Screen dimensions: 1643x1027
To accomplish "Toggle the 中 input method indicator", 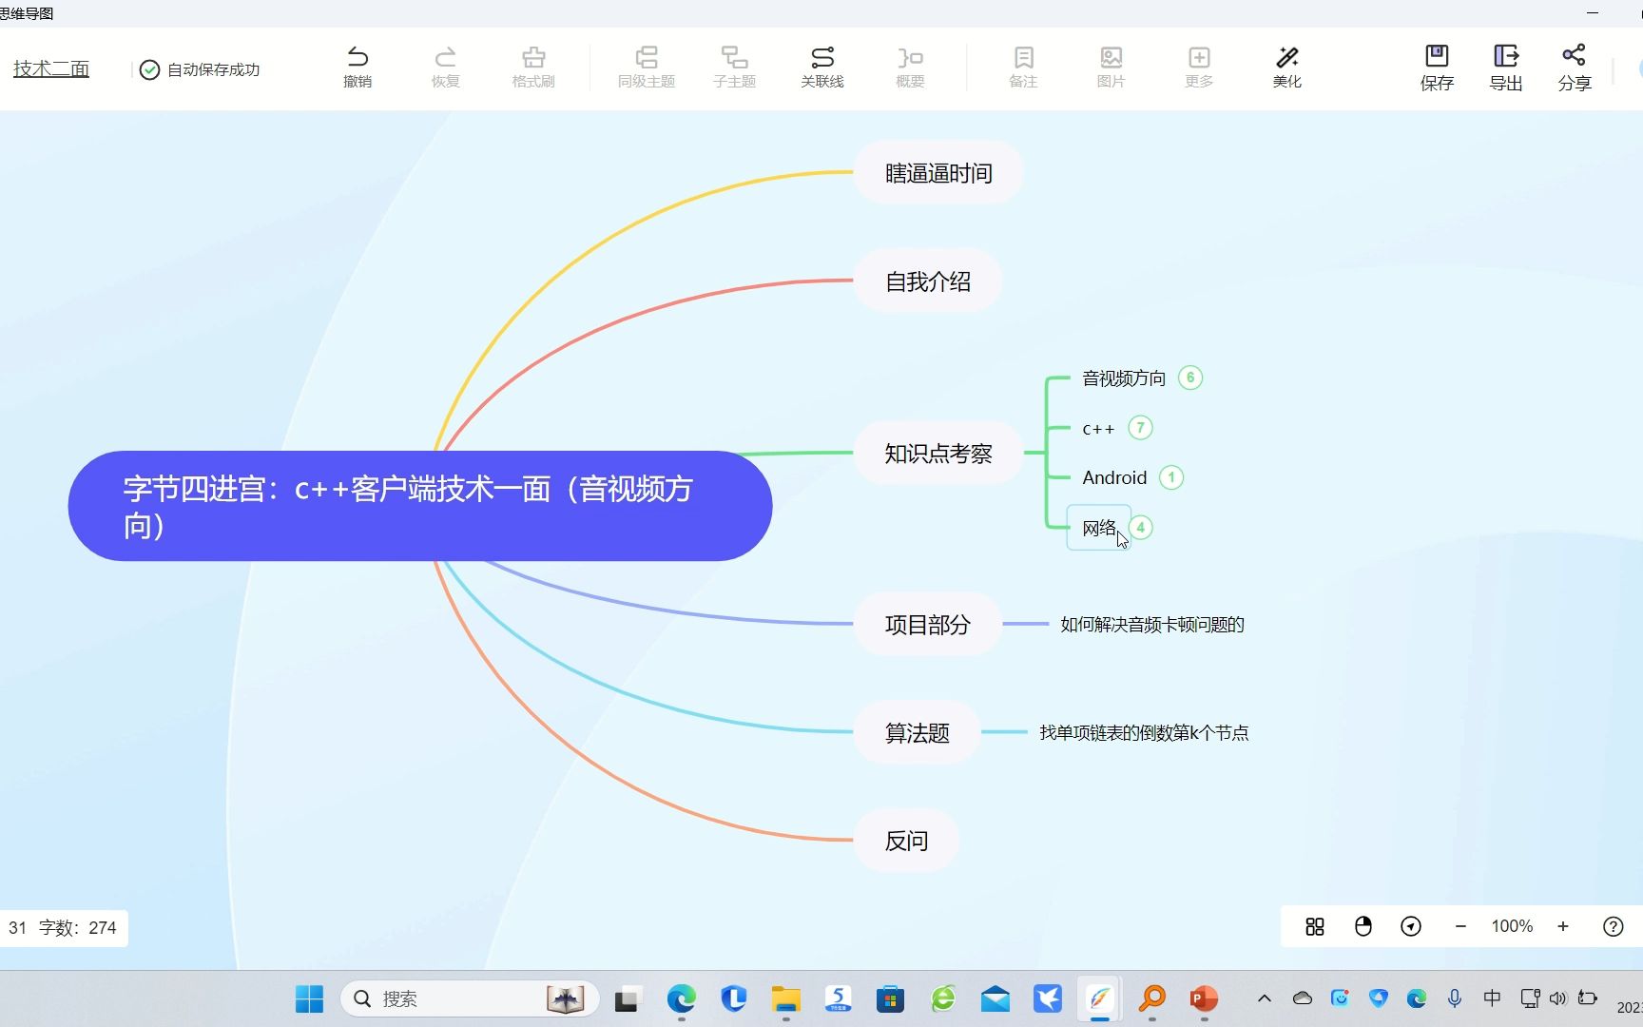I will coord(1492,998).
